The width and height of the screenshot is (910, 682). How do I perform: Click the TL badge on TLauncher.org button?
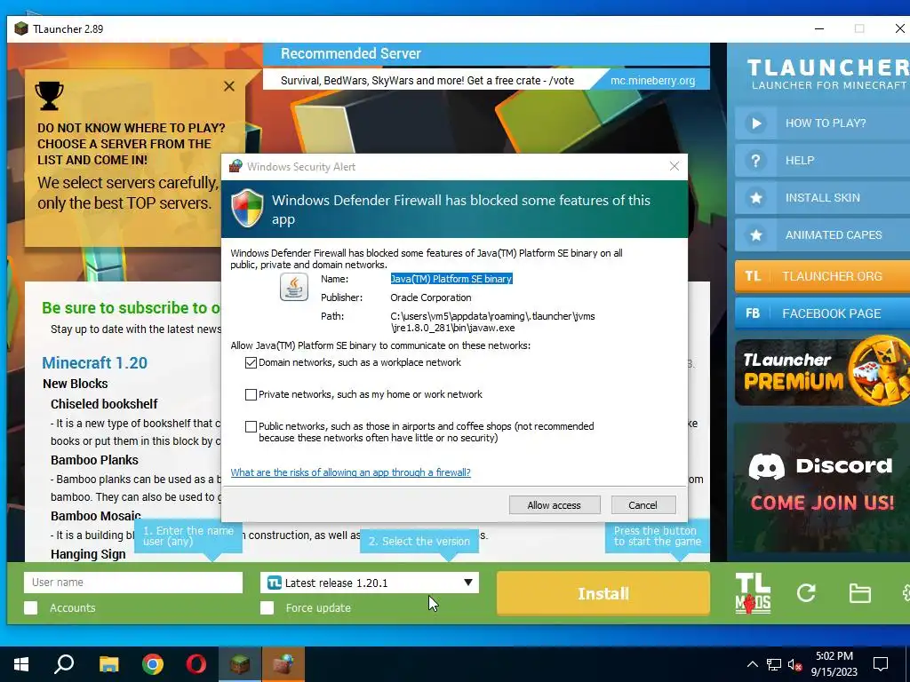pyautogui.click(x=753, y=276)
